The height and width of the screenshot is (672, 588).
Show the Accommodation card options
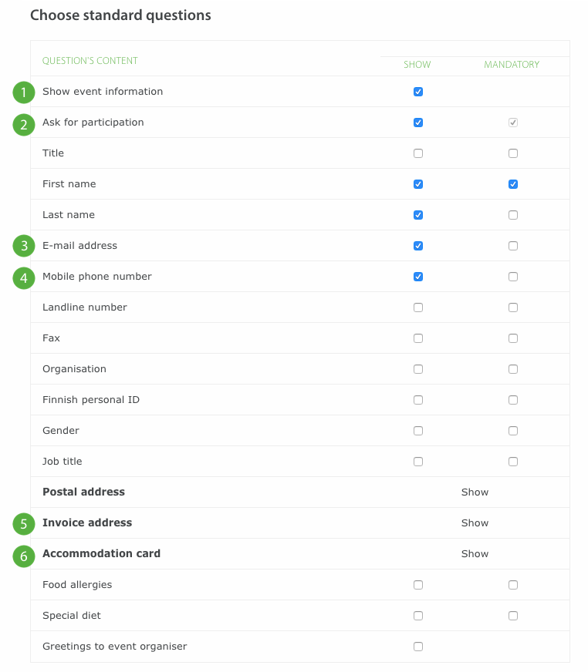click(475, 553)
